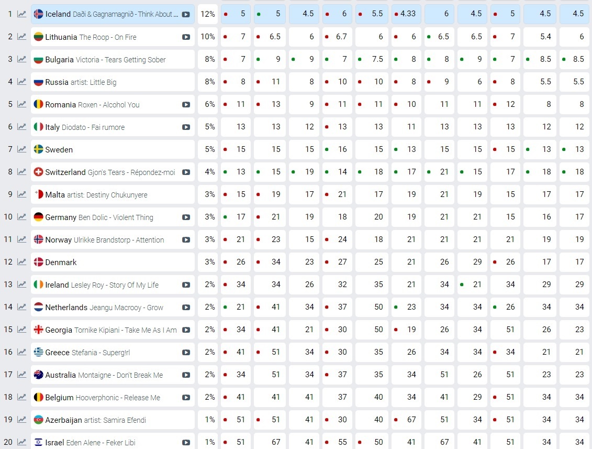Image resolution: width=592 pixels, height=449 pixels.
Task: Play Germany's Violent Thing video
Action: 186,217
